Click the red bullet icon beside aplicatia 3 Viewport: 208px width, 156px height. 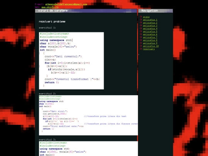click(141, 25)
